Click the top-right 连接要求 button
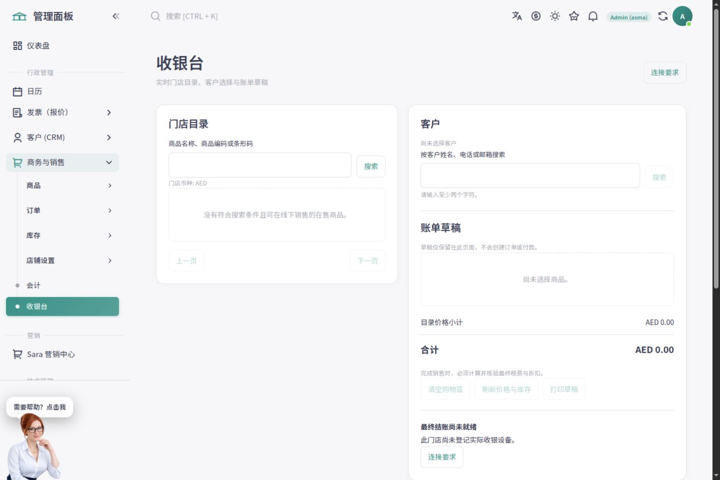 (665, 72)
